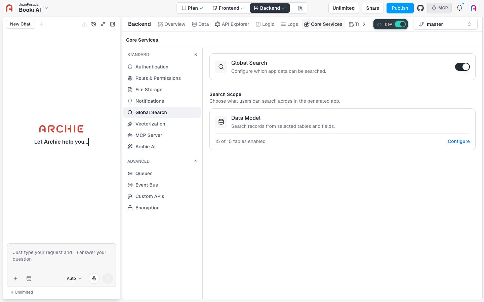Toggle the Dev environment switch
This screenshot has width=484, height=302.
(400, 24)
